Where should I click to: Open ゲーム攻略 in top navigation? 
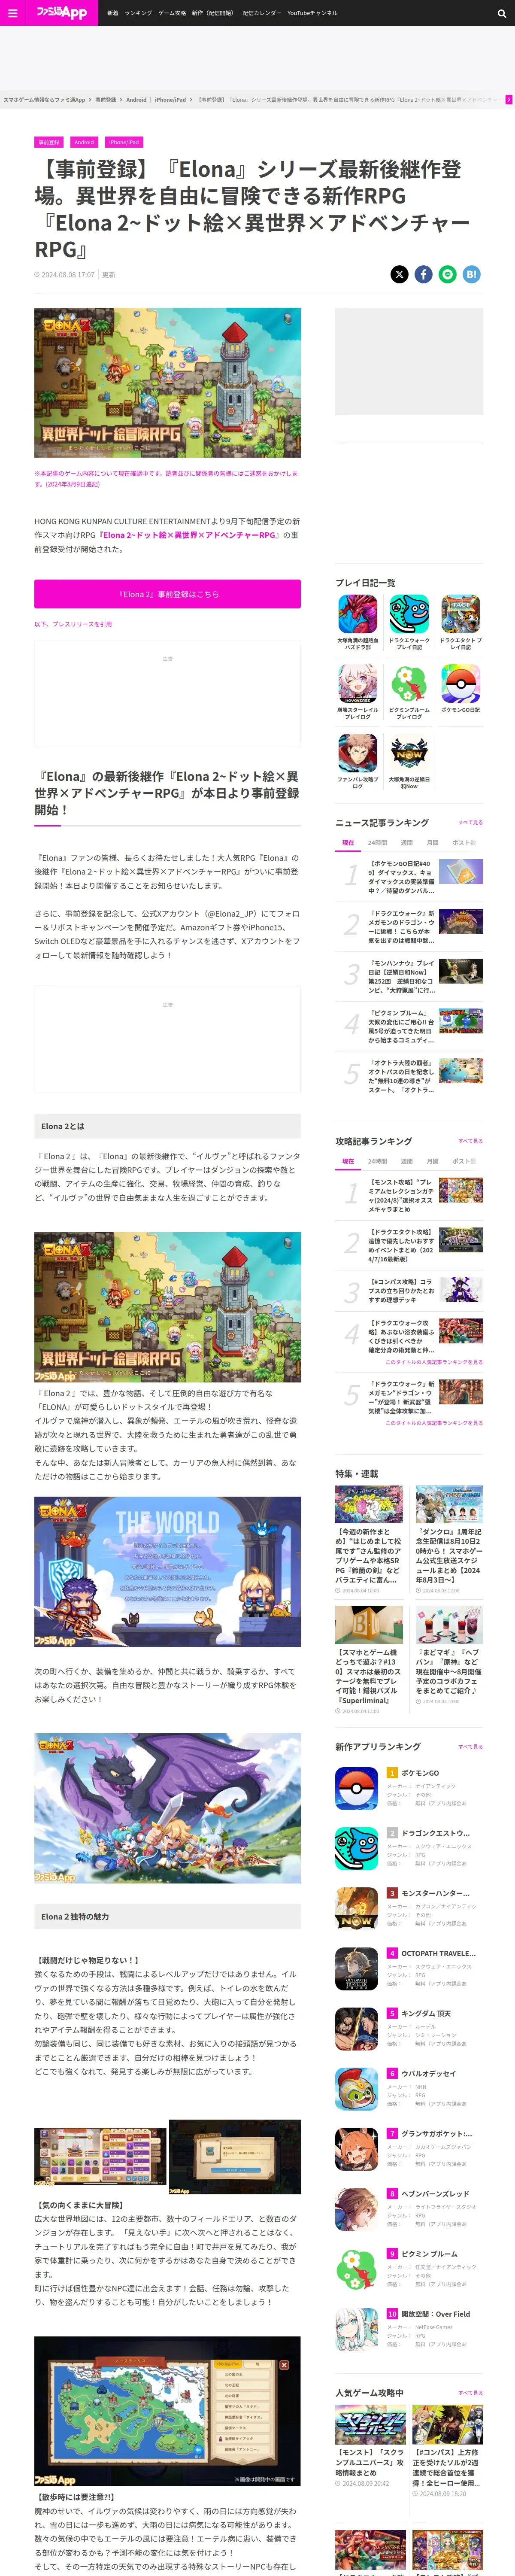click(x=172, y=13)
